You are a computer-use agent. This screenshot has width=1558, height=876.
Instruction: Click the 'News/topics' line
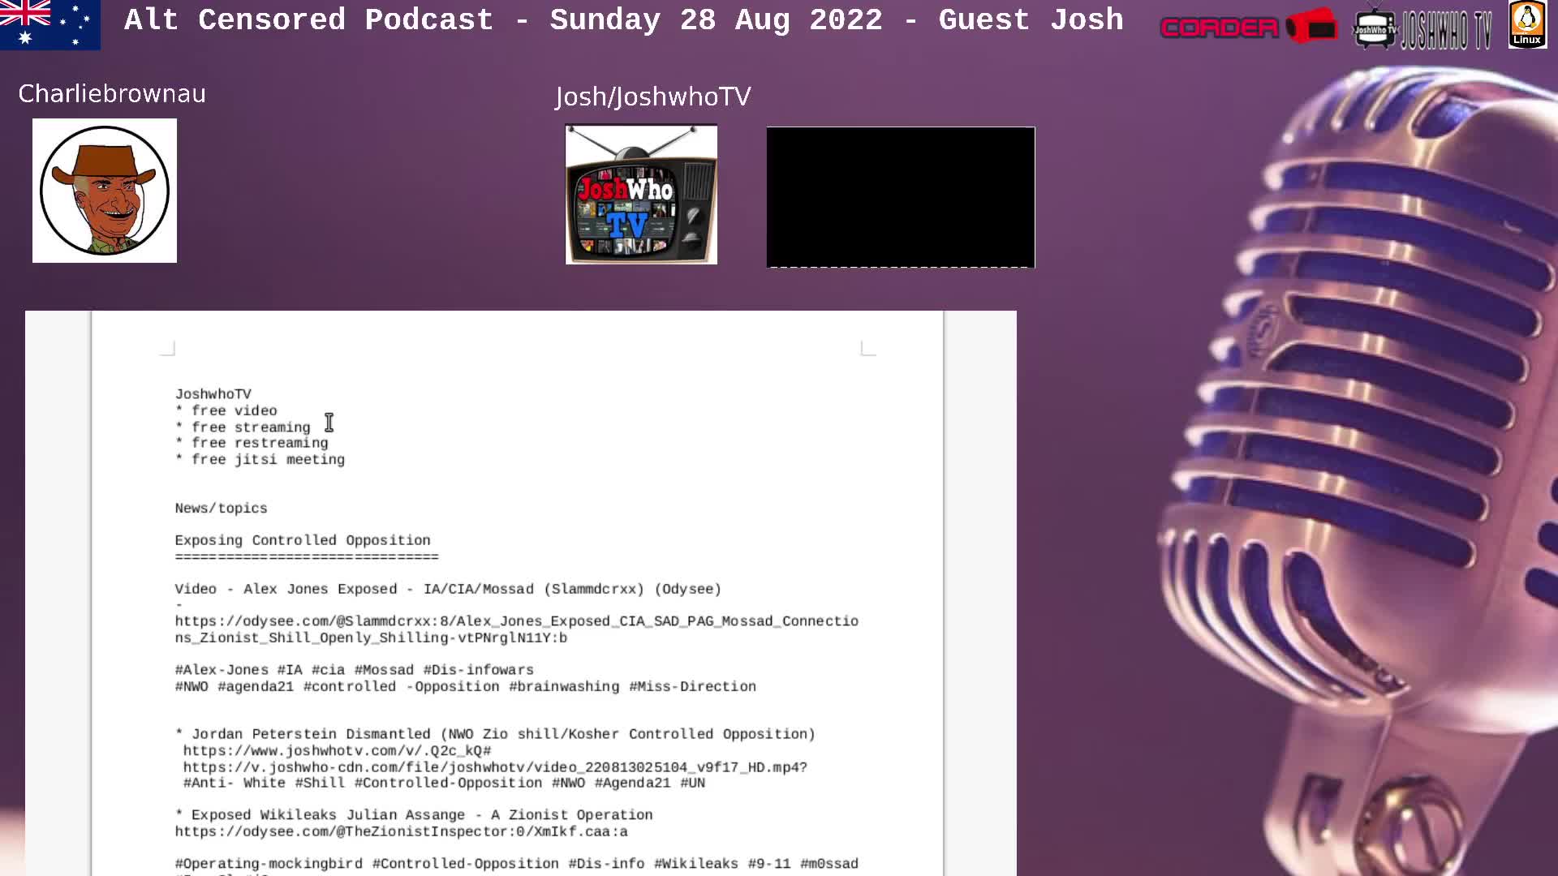click(x=221, y=509)
